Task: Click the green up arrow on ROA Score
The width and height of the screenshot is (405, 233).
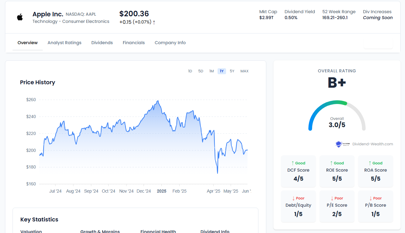Action: click(x=370, y=163)
